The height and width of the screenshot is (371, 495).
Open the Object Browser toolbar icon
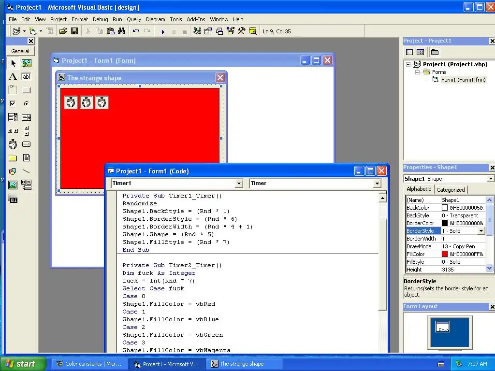(231, 31)
